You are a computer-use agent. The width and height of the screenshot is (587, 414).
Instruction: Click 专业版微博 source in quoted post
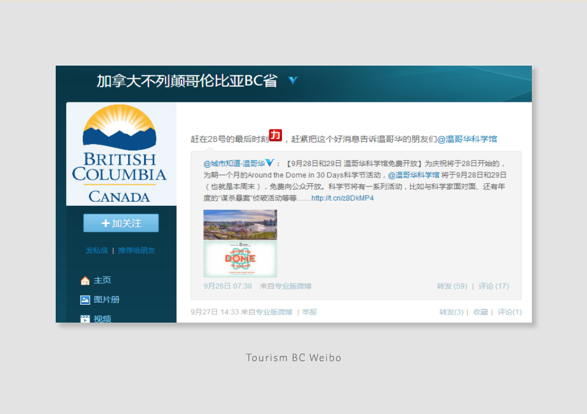(x=293, y=286)
